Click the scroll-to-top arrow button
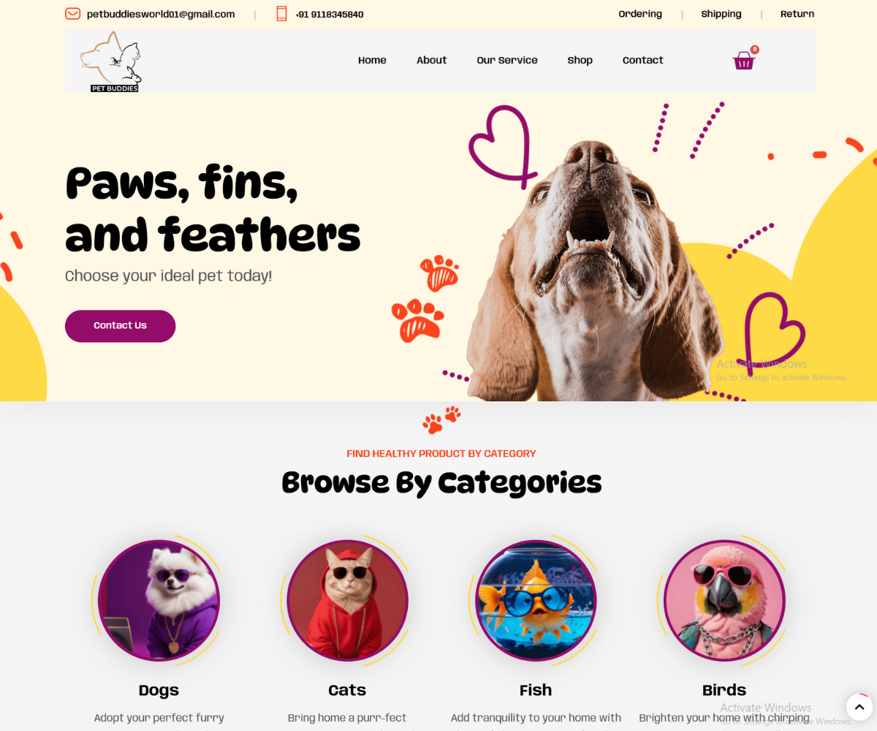877x731 pixels. click(859, 707)
